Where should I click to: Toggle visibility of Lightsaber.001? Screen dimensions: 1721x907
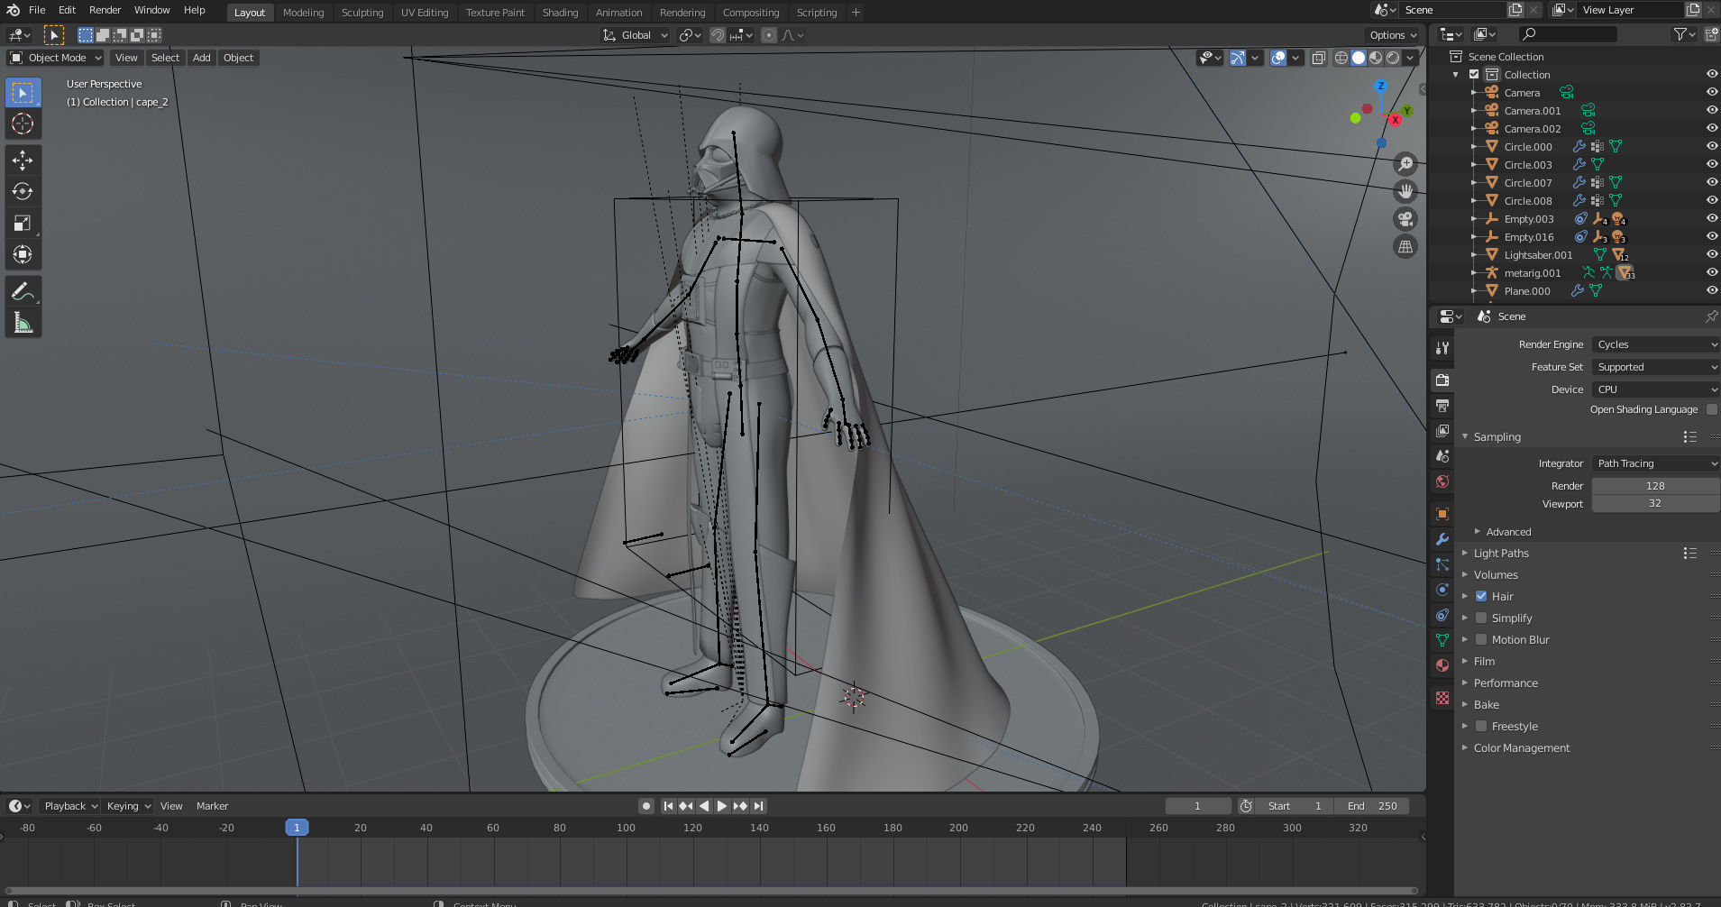point(1711,254)
